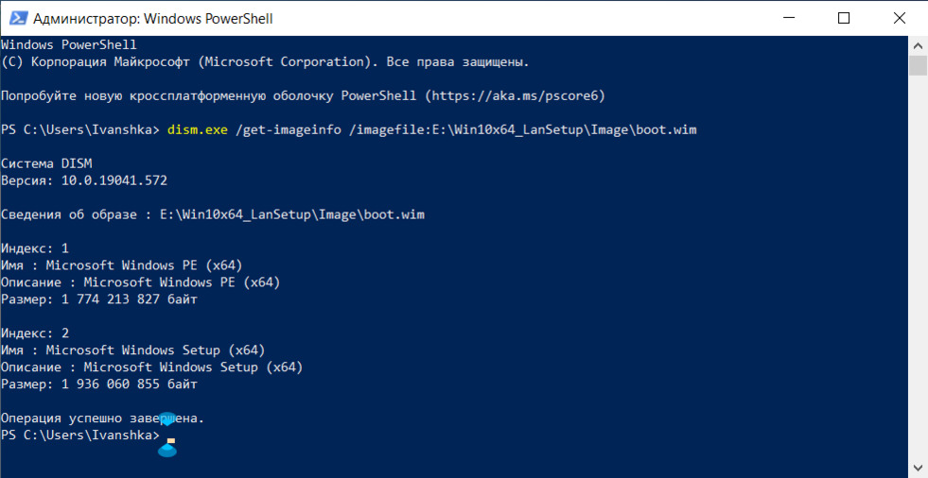Click the empty scrollbar track below thumb
This screenshot has width=928, height=478.
[x=918, y=265]
